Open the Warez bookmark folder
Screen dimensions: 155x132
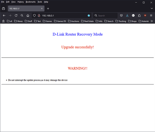(18, 21)
